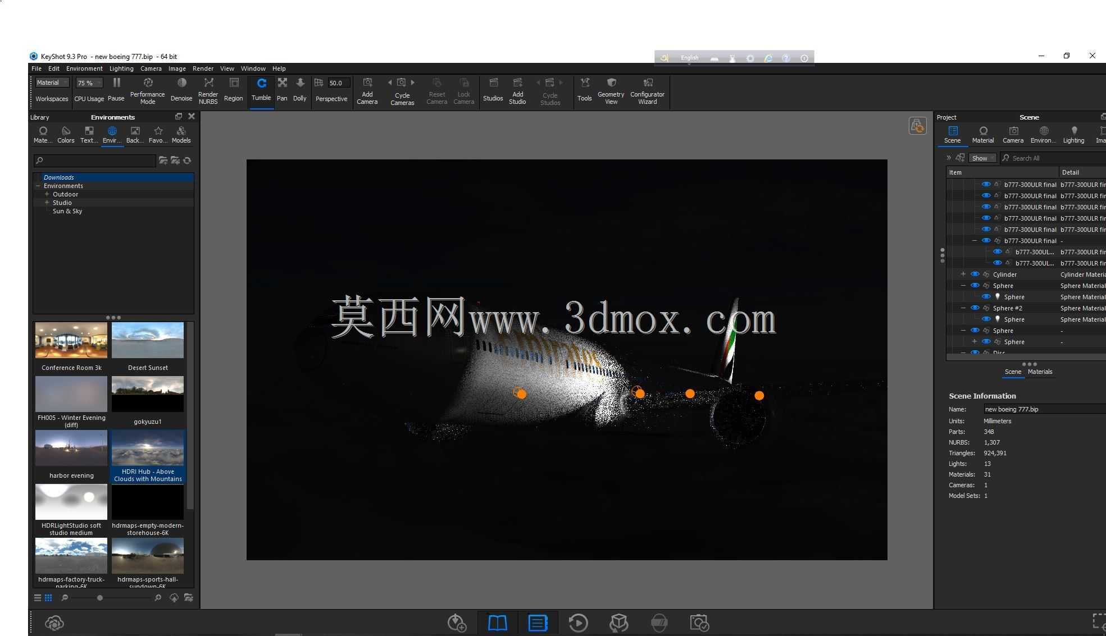
Task: Open the Cloud Library from bottom bar
Action: (54, 623)
